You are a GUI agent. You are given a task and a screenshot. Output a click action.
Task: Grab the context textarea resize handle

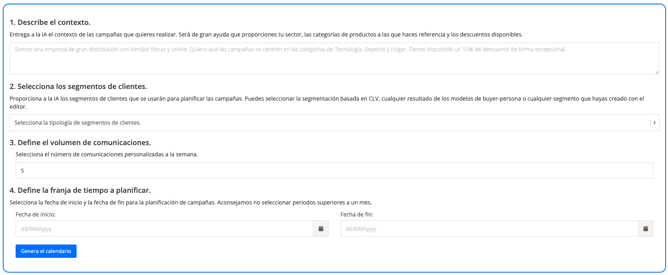click(657, 72)
